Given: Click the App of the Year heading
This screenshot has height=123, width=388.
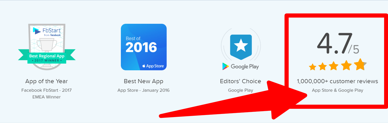Looking at the screenshot, I should (47, 81).
